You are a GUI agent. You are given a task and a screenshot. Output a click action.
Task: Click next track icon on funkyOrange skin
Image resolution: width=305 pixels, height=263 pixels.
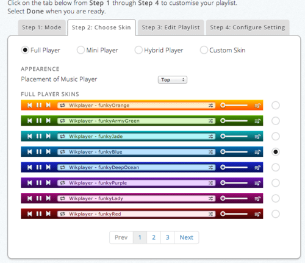tap(48, 105)
